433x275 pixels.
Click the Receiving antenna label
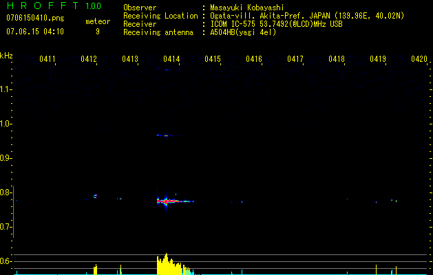[x=158, y=32]
